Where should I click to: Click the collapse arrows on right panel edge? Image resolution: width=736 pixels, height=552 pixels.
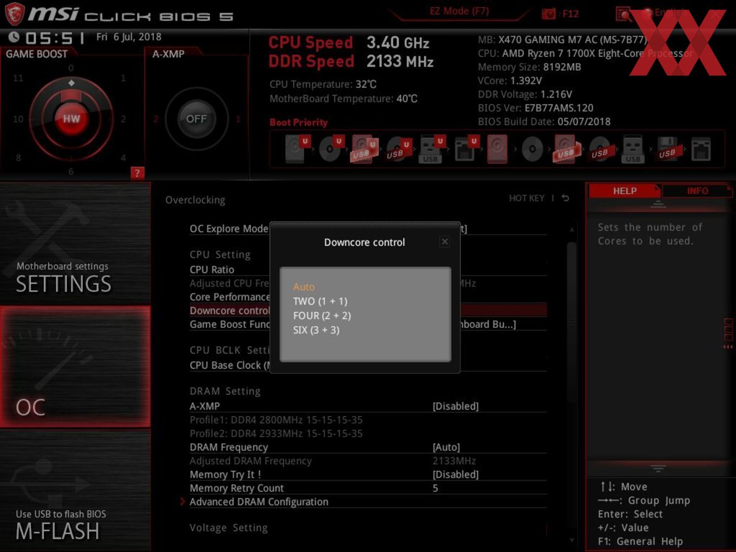pos(728,346)
